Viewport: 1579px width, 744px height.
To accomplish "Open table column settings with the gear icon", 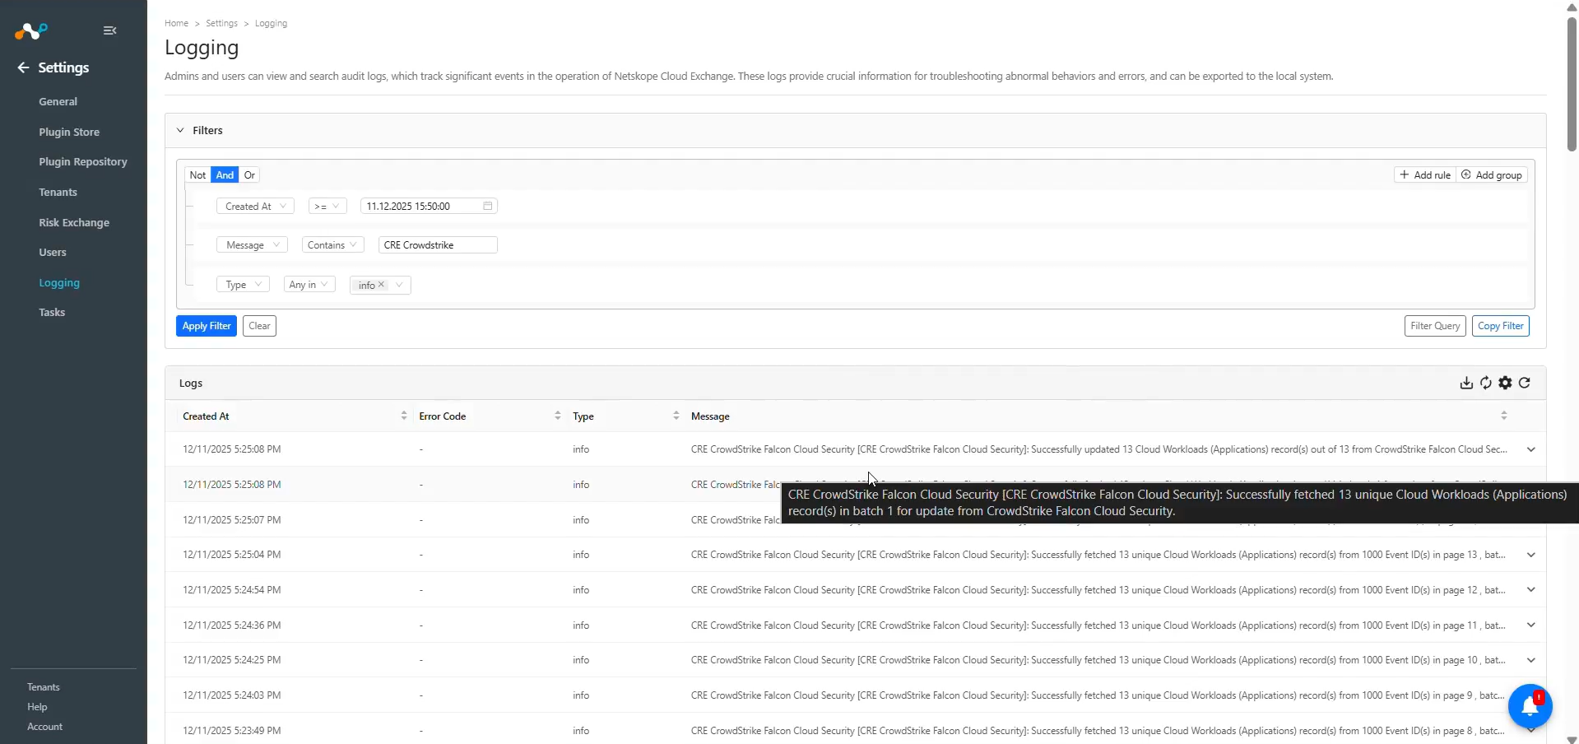I will pos(1505,383).
